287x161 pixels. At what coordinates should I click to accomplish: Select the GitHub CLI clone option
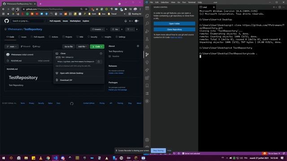tap(70, 57)
